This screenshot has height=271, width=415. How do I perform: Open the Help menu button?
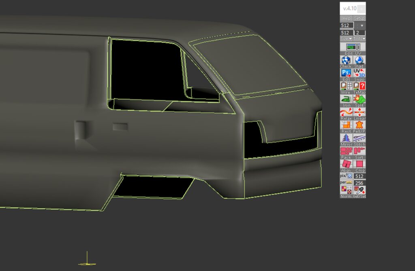pos(346,19)
